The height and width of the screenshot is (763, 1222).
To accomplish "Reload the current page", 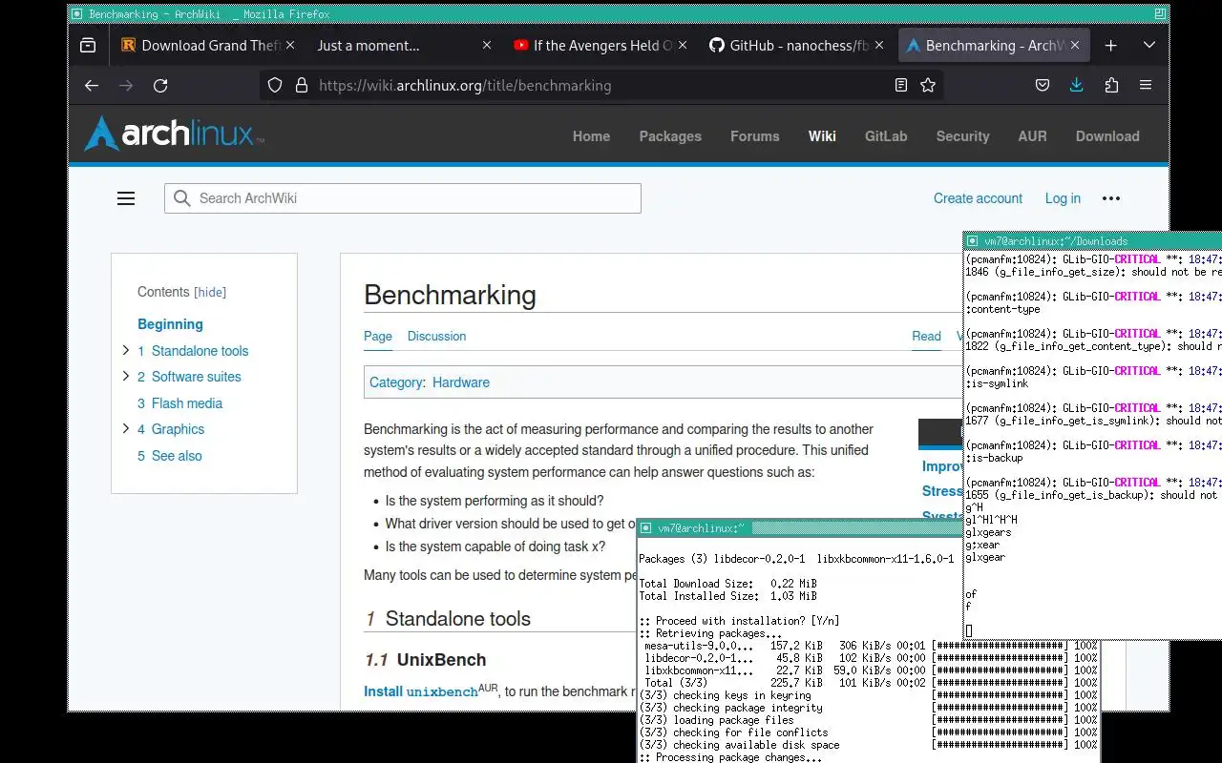I will coord(160,85).
